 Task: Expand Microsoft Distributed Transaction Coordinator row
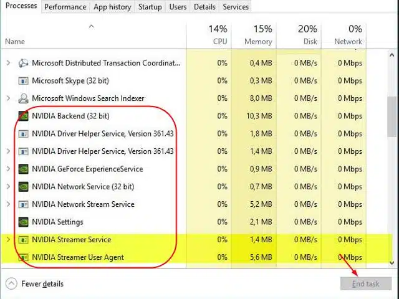point(8,63)
